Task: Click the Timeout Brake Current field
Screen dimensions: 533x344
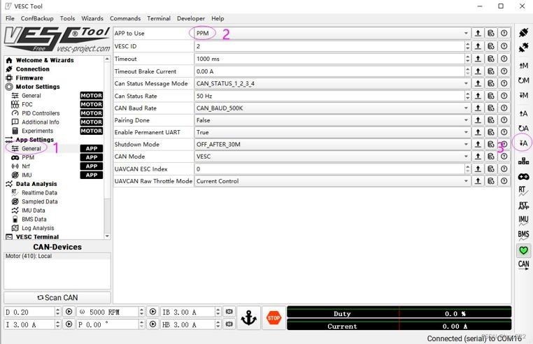Action: pyautogui.click(x=329, y=71)
